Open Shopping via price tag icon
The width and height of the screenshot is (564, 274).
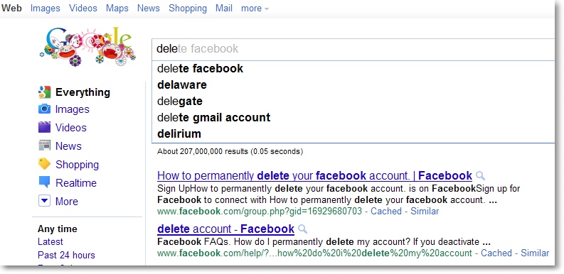pos(45,164)
